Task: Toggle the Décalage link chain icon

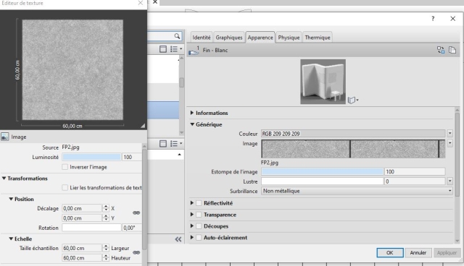Action: (x=136, y=213)
